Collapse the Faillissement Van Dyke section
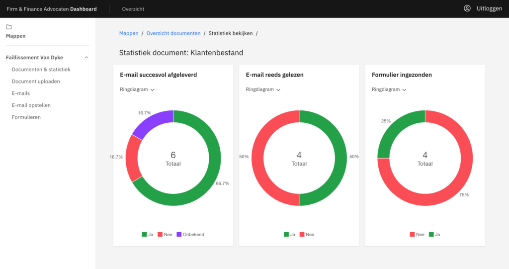 86,58
